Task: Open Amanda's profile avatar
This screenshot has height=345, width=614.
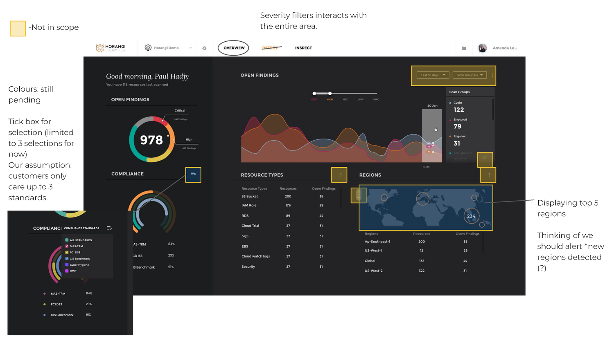Action: tap(483, 48)
